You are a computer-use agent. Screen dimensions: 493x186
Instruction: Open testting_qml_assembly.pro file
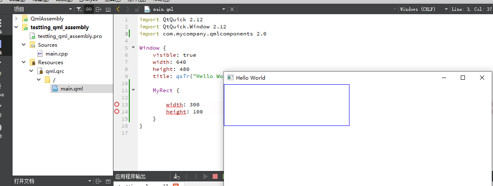(x=70, y=36)
